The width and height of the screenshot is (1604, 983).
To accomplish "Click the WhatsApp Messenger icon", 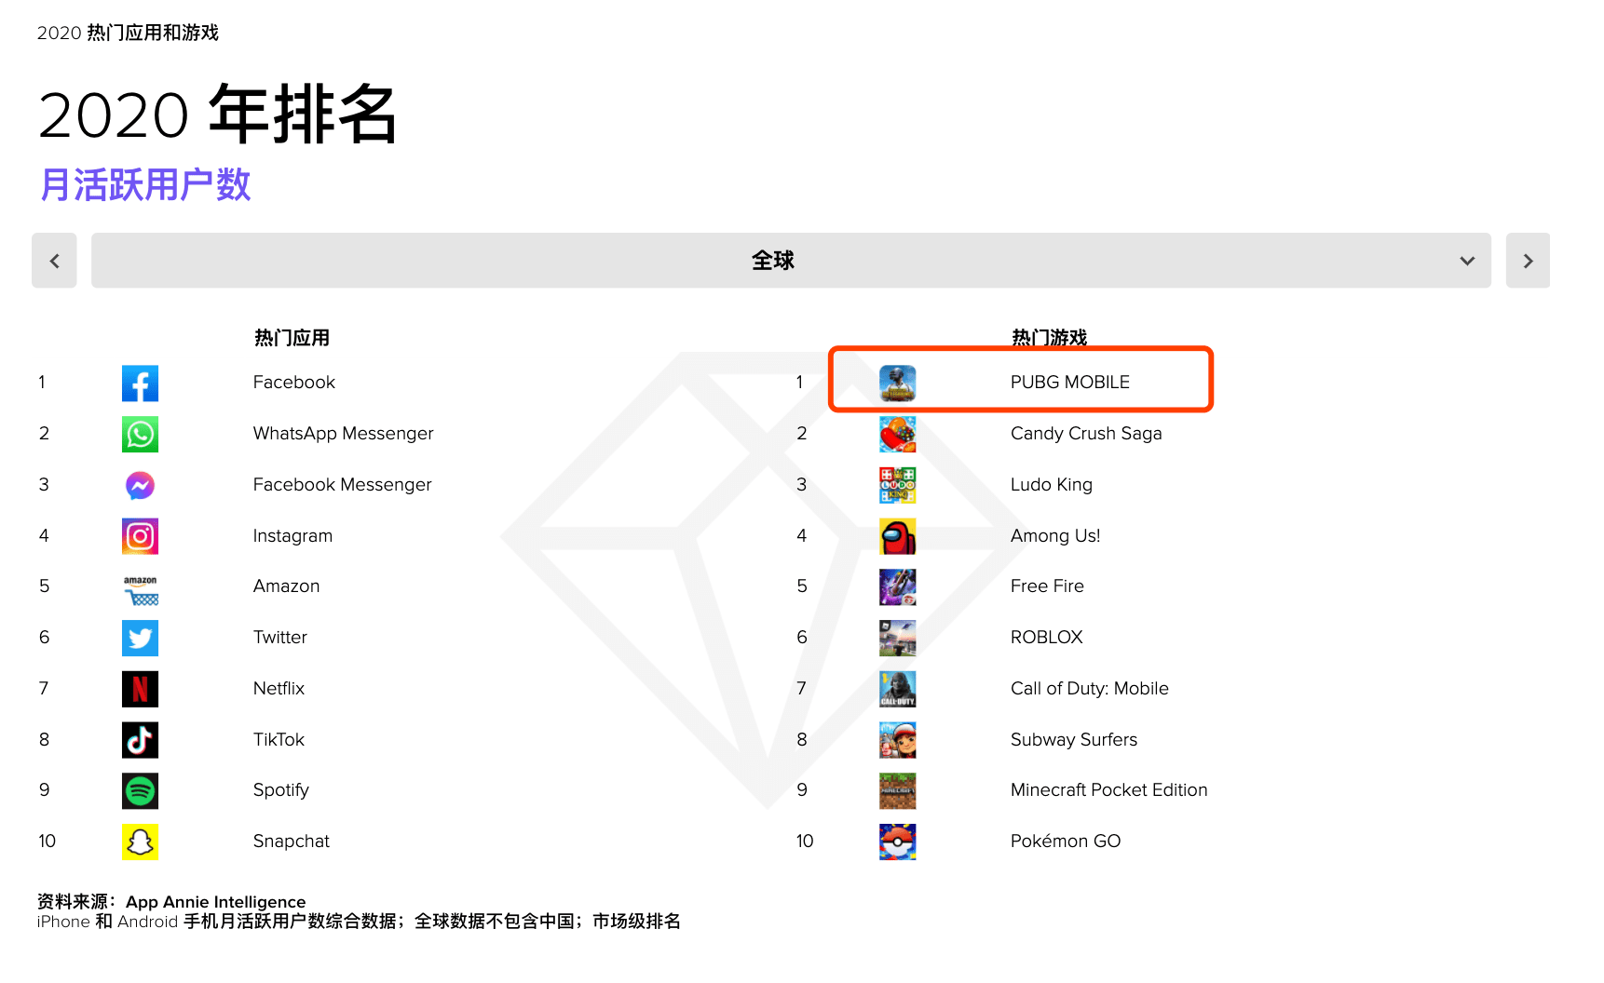I will pos(140,435).
